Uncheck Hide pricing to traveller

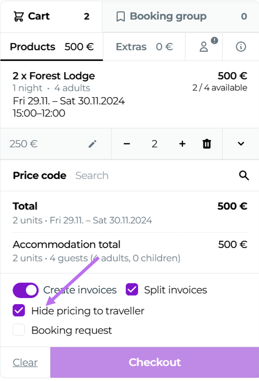click(19, 311)
